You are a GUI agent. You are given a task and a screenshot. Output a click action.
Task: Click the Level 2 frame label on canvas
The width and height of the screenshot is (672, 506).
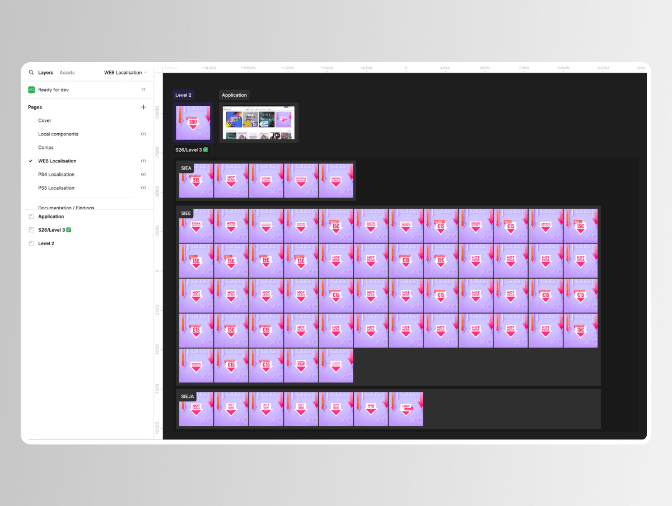point(183,95)
